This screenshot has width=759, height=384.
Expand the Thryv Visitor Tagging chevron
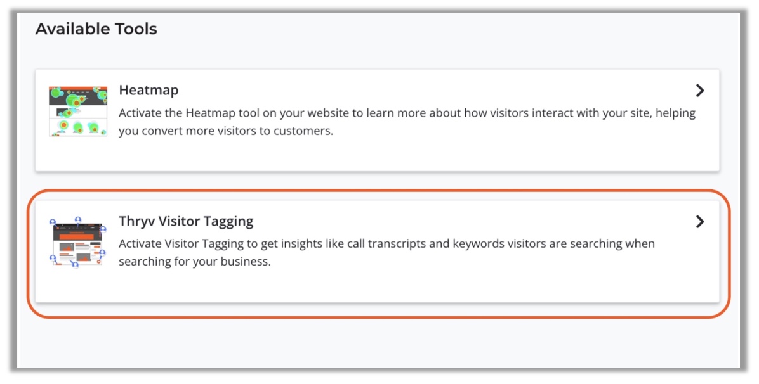[699, 222]
